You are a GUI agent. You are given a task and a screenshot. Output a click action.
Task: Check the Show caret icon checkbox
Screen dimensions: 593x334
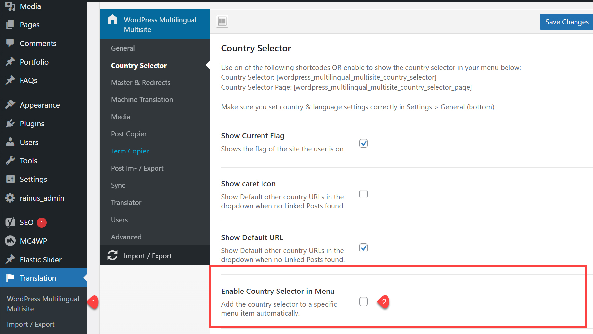[364, 194]
